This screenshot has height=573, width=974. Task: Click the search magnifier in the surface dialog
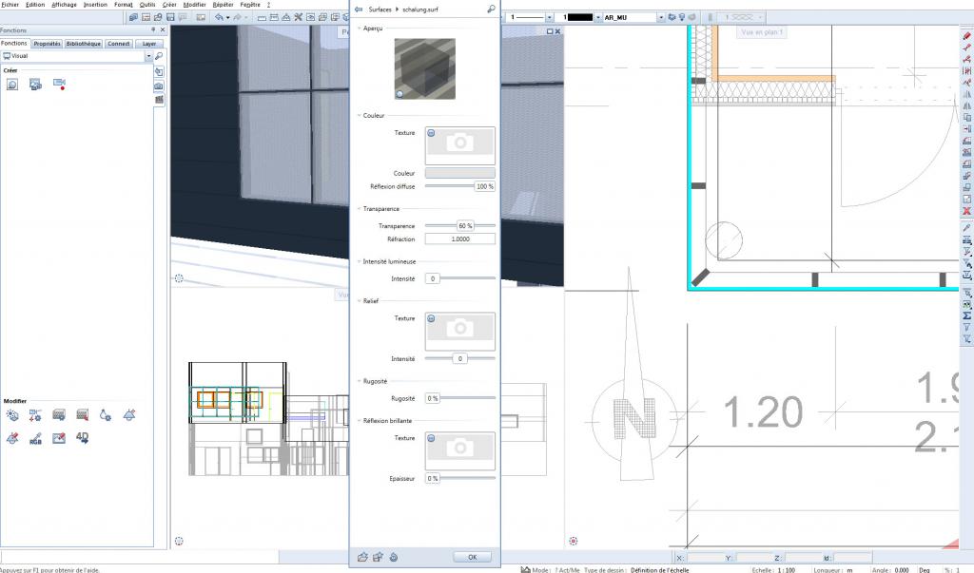(491, 10)
